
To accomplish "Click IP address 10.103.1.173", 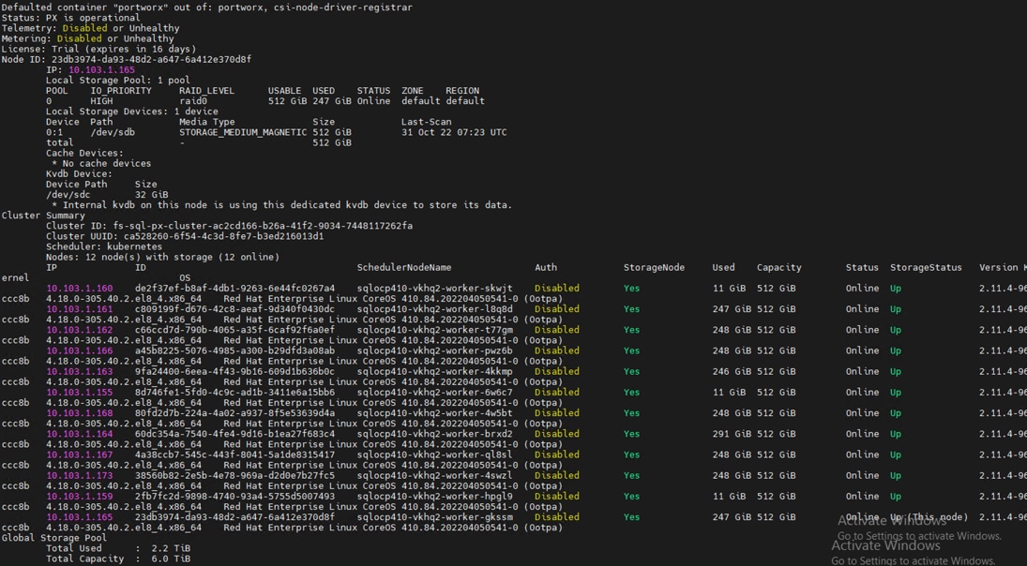I will point(79,476).
